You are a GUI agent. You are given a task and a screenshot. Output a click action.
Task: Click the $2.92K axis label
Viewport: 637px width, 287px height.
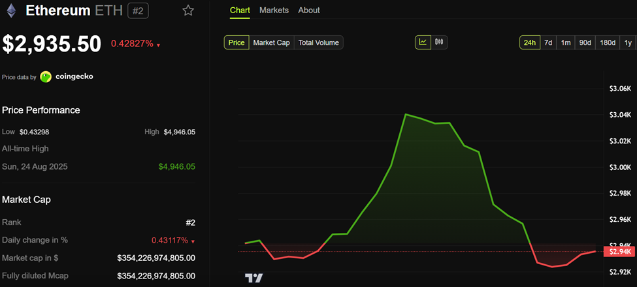[620, 271]
